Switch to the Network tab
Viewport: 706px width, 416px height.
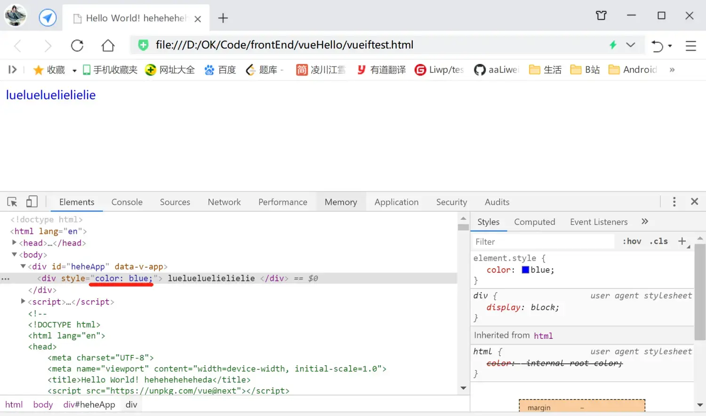(224, 202)
